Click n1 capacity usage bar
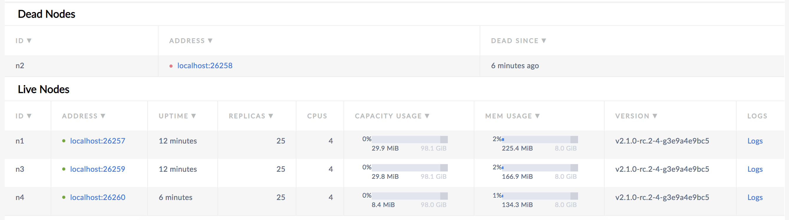This screenshot has height=220, width=789. pyautogui.click(x=410, y=140)
